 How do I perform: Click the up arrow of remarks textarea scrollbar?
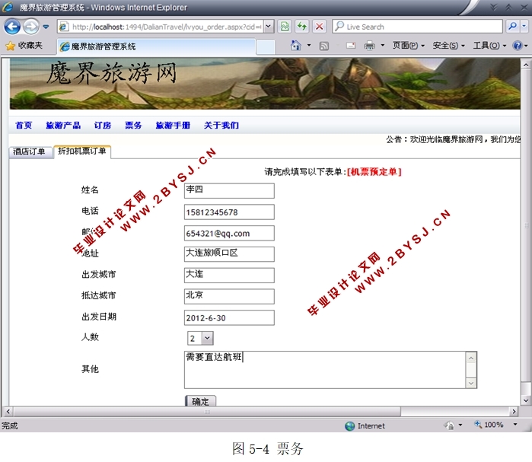tap(471, 358)
